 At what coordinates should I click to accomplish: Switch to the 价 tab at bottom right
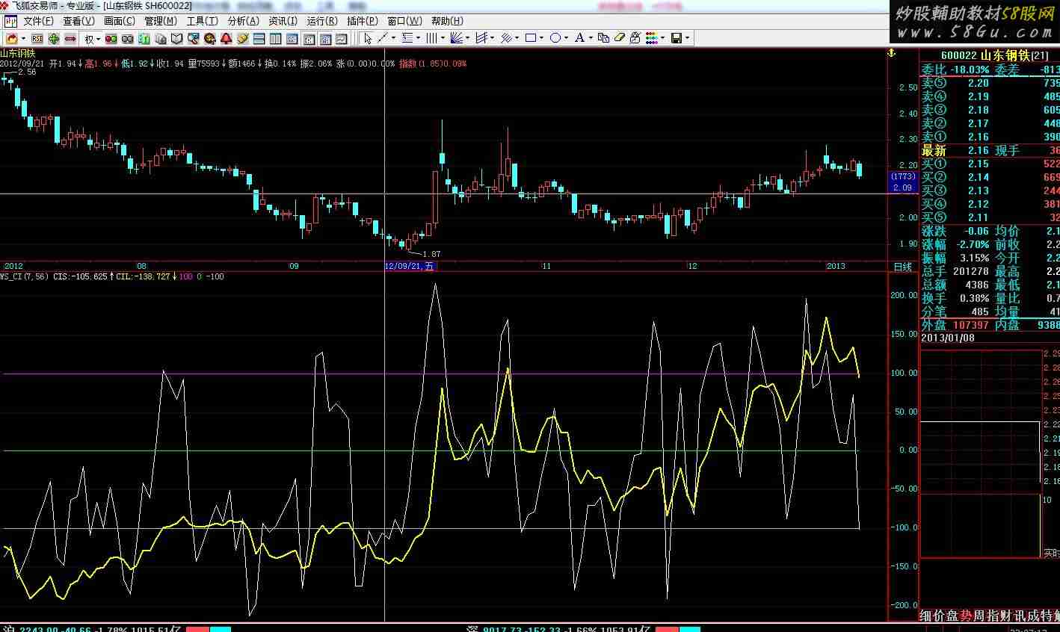click(940, 616)
